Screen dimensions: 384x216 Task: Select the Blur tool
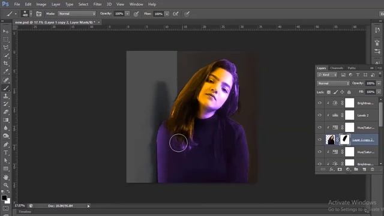(x=6, y=128)
